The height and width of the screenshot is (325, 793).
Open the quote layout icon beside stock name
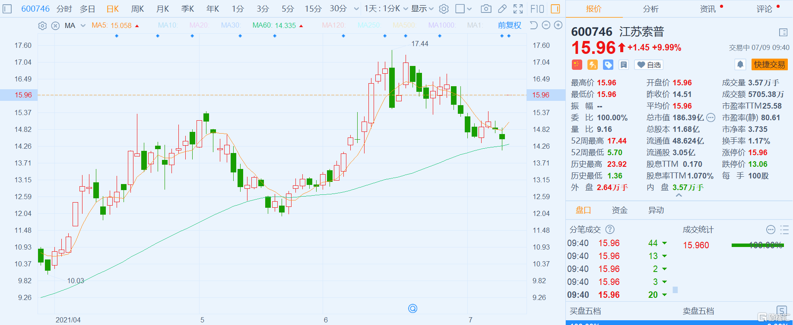tap(783, 32)
